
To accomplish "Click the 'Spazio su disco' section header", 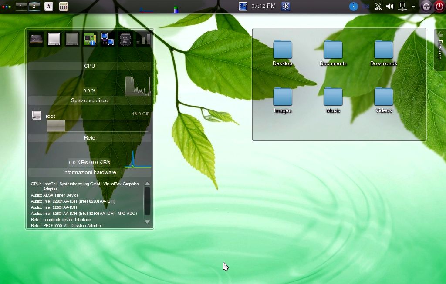I will [x=90, y=100].
